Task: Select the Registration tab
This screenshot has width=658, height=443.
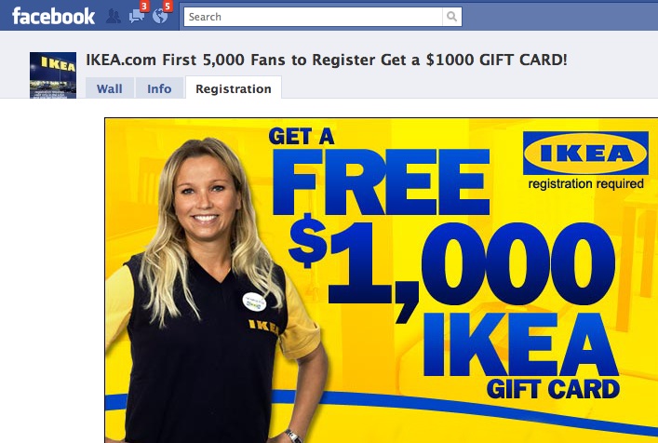Action: coord(234,88)
